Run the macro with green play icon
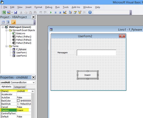Image resolution: width=143 pixels, height=118 pixels. [x=51, y=12]
